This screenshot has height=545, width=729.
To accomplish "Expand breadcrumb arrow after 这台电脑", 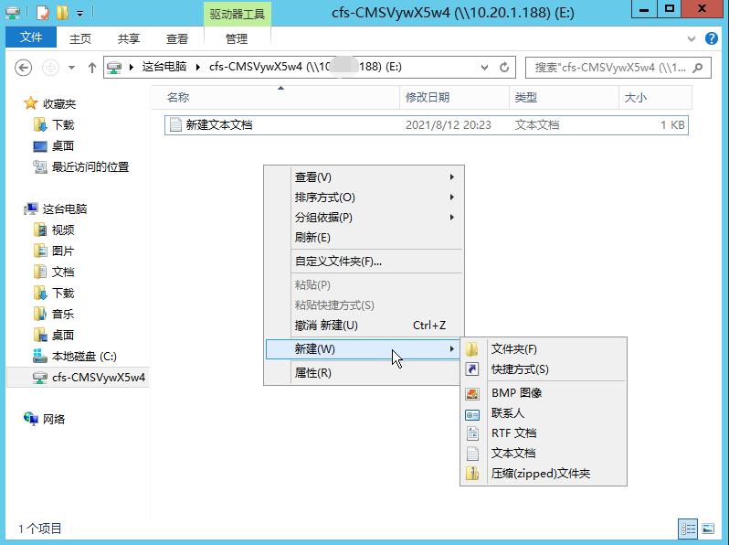I will pos(198,67).
